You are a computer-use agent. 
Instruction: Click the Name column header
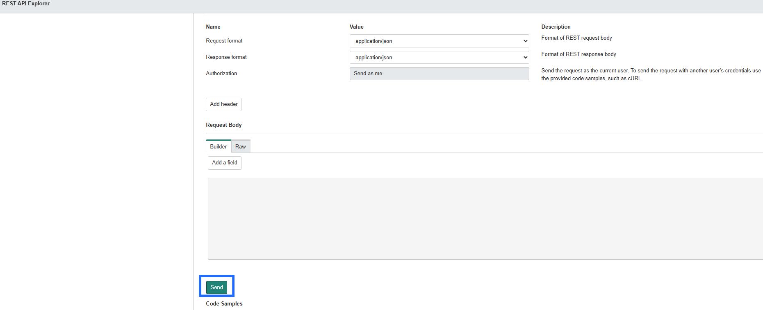point(213,27)
